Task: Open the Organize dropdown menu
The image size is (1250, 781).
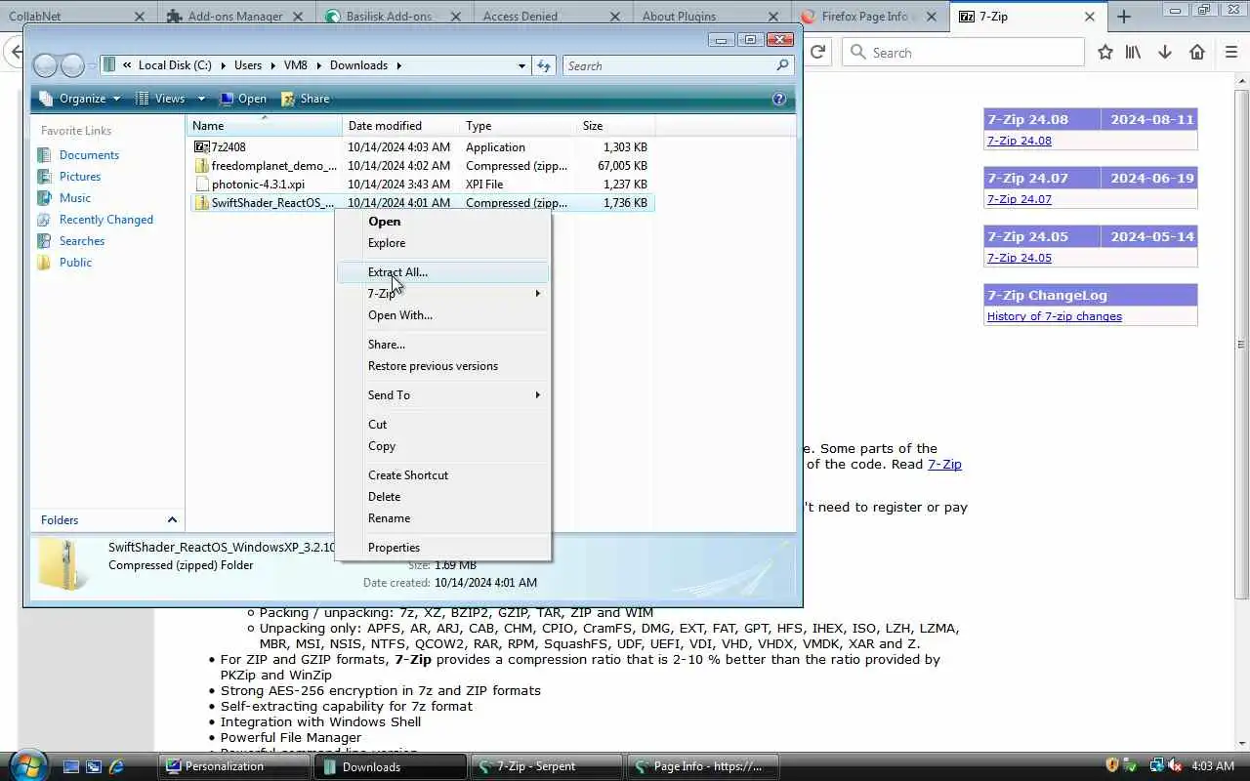Action: (79, 99)
